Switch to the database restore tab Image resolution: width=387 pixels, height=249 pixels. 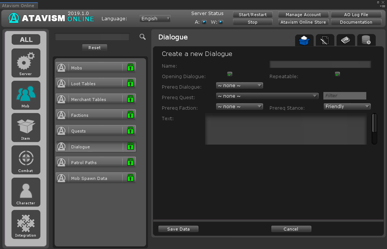click(366, 40)
